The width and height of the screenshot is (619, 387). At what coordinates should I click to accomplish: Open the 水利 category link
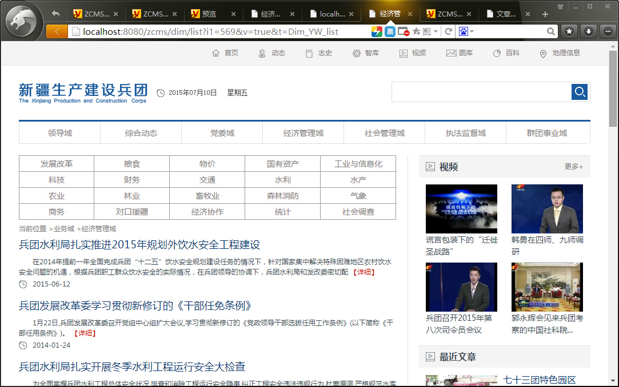tap(282, 180)
